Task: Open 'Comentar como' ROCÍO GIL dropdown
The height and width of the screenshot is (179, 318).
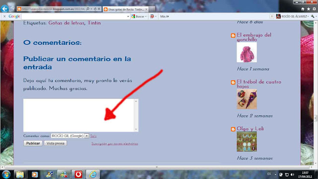Action: pyautogui.click(x=70, y=136)
